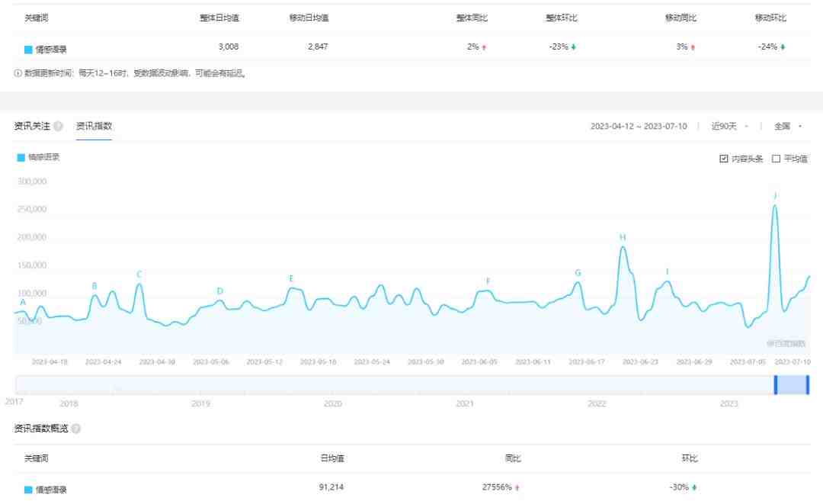The height and width of the screenshot is (501, 823).
Task: Open the help icon next to 资讯关注
Action: [x=57, y=125]
